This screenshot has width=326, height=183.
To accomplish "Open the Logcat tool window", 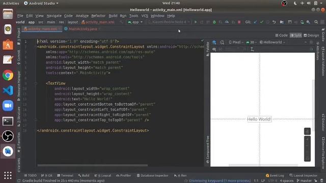I will [x=103, y=175].
